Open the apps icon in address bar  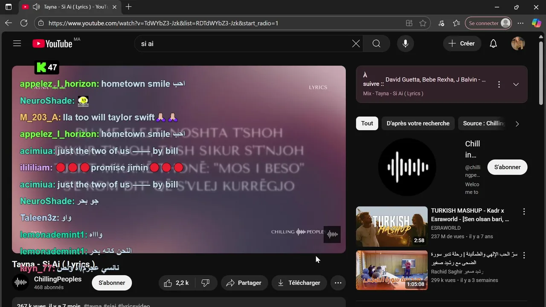[x=409, y=23]
